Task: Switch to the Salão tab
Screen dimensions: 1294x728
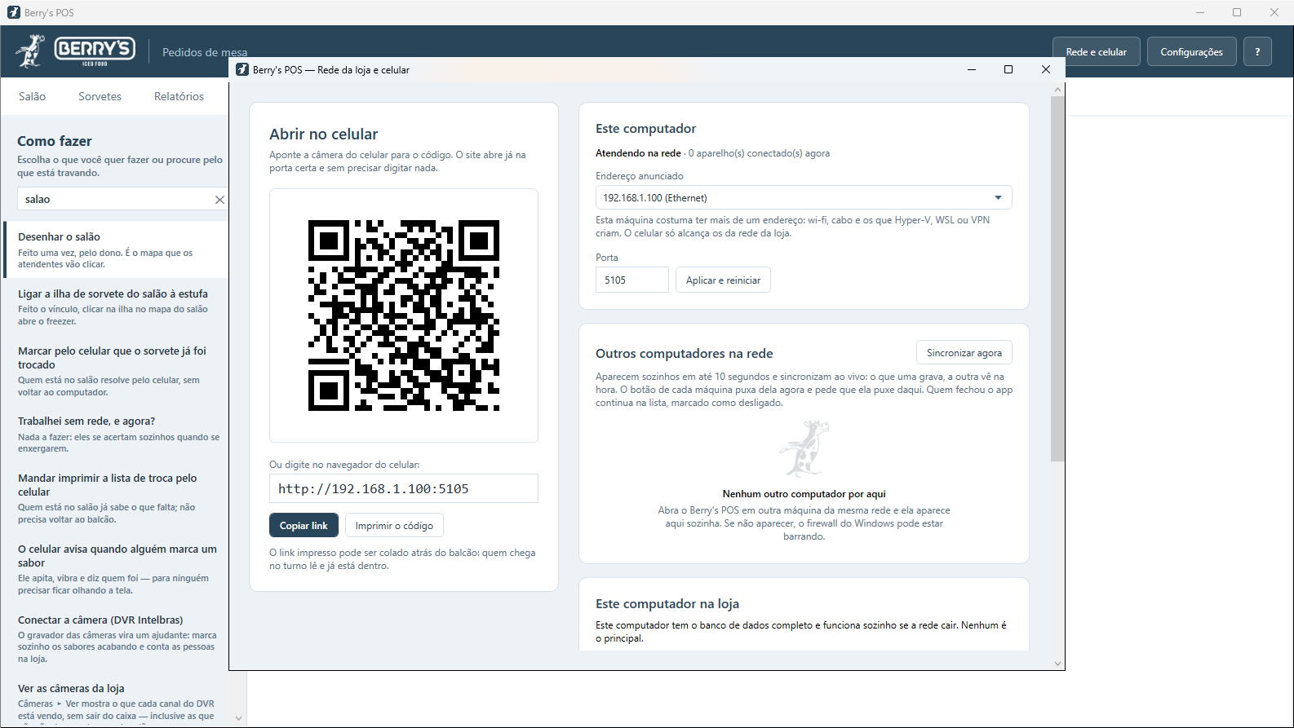Action: tap(33, 96)
